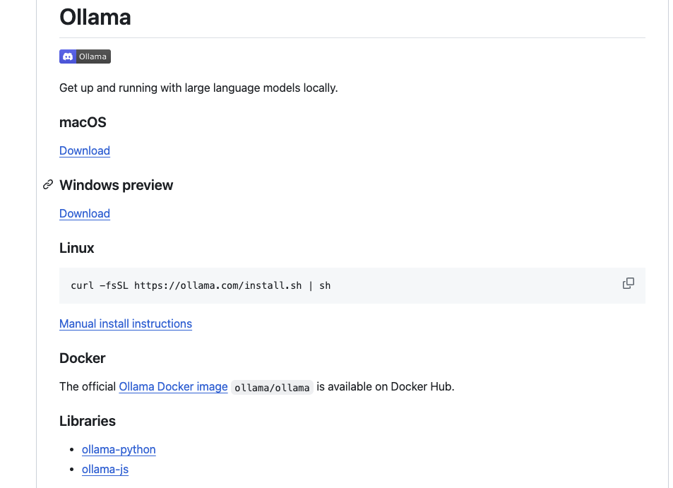Click the Discord logo on the Ollama badge
673x488 pixels.
coord(68,56)
